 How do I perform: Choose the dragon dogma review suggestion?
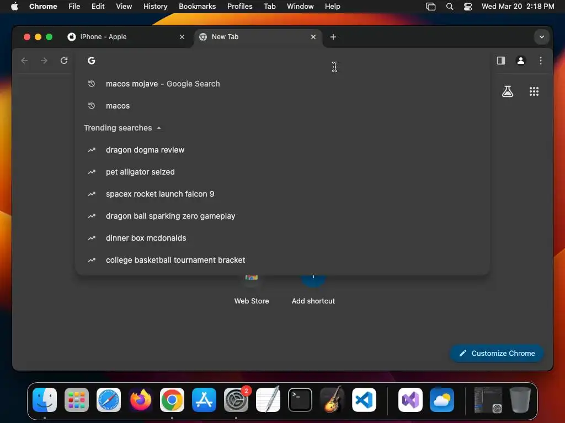282,150
